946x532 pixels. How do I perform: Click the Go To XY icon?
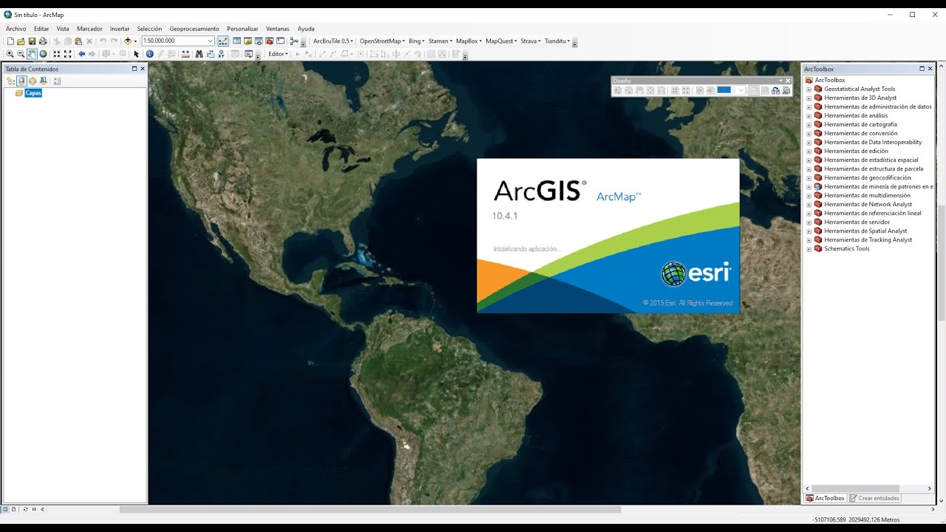pos(221,54)
